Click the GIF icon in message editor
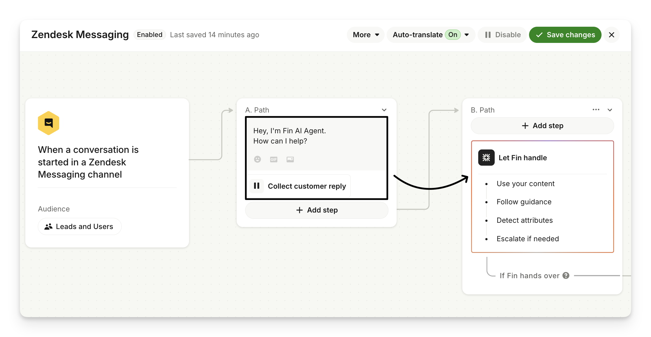This screenshot has width=651, height=337. 273,159
